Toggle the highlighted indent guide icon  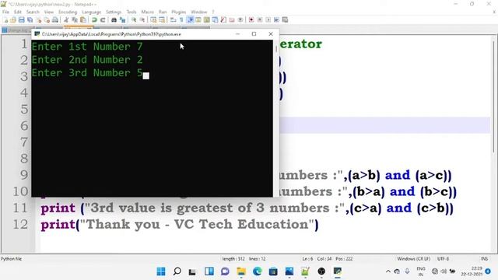pos(190,20)
